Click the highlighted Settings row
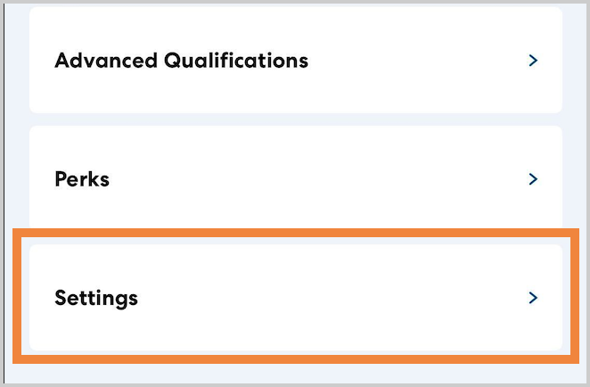 tap(295, 298)
